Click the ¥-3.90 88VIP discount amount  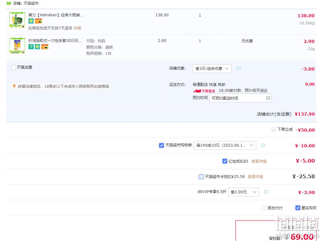(x=306, y=192)
